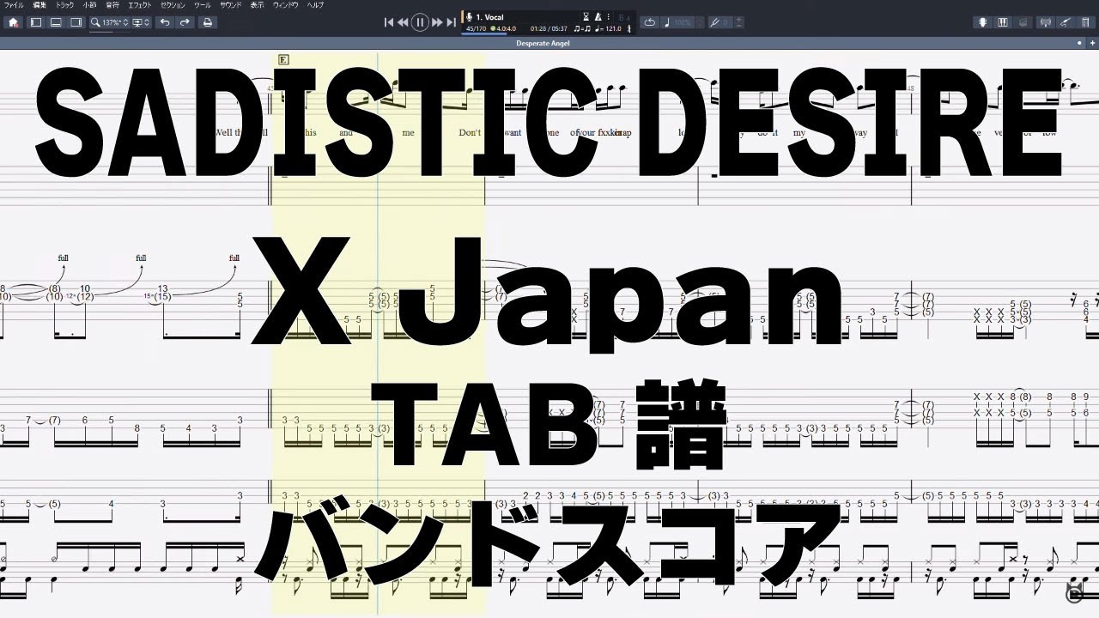Screen dimensions: 1099x618
Task: Open the トラック menu
Action: (x=65, y=5)
